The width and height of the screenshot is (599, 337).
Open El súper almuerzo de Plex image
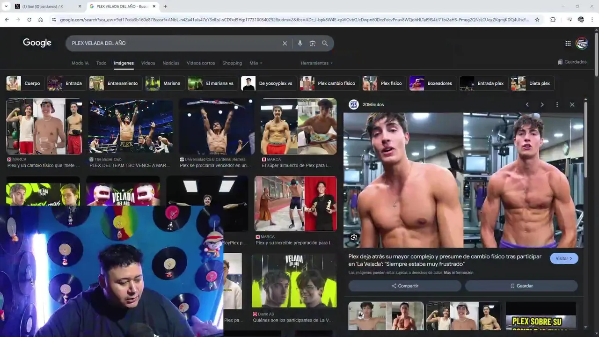[x=299, y=126]
